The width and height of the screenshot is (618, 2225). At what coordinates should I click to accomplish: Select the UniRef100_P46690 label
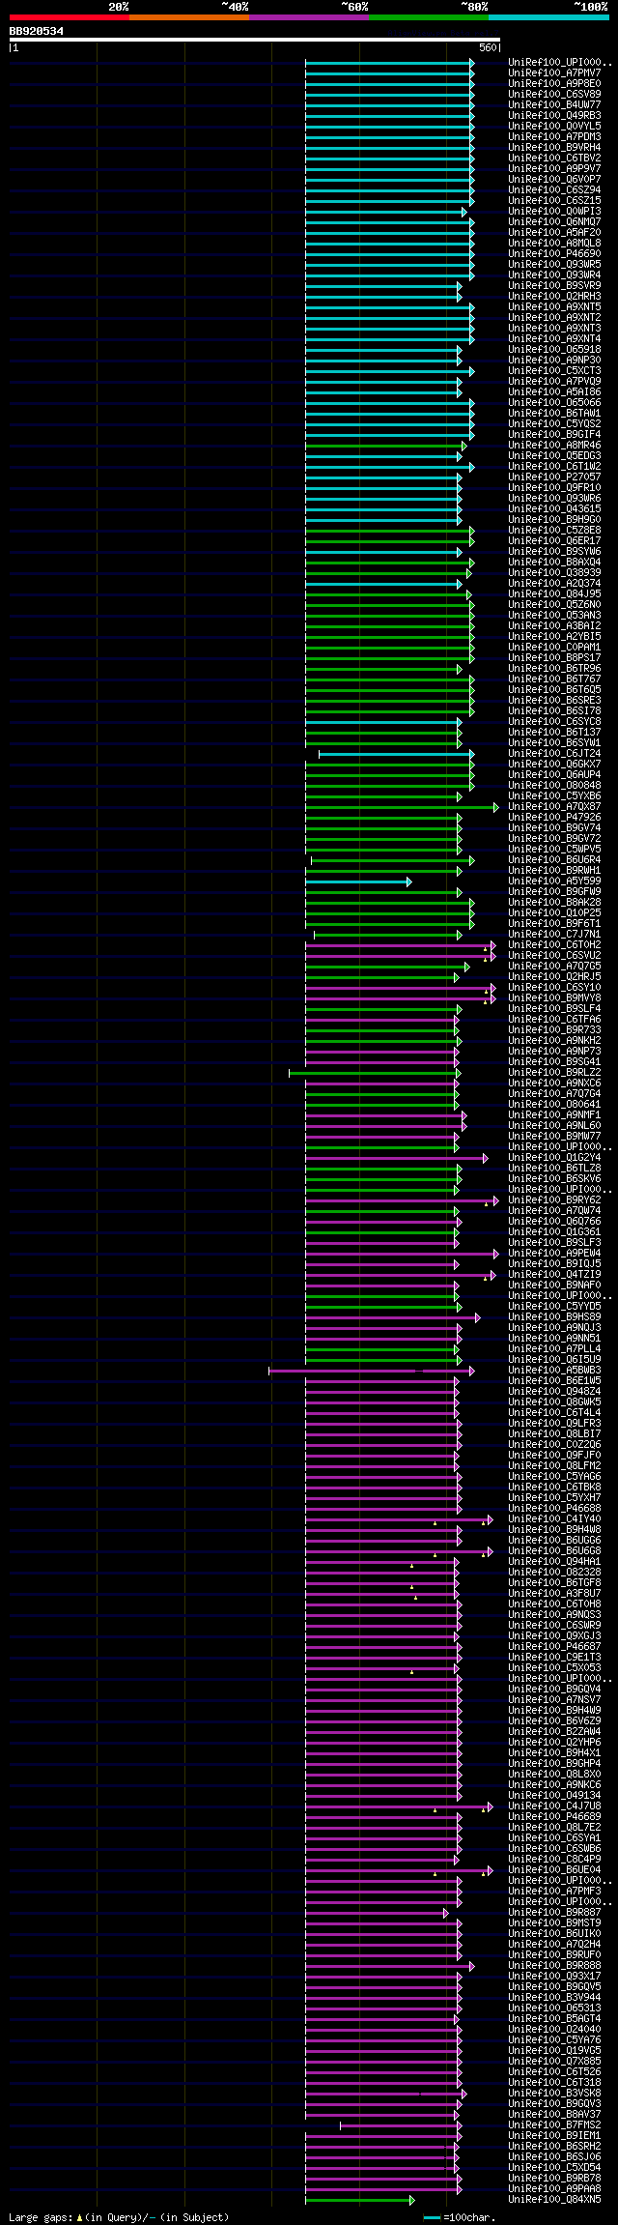[554, 253]
